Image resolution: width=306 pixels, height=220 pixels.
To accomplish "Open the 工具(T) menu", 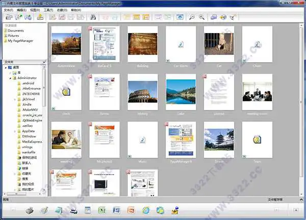I will pyautogui.click(x=48, y=9).
